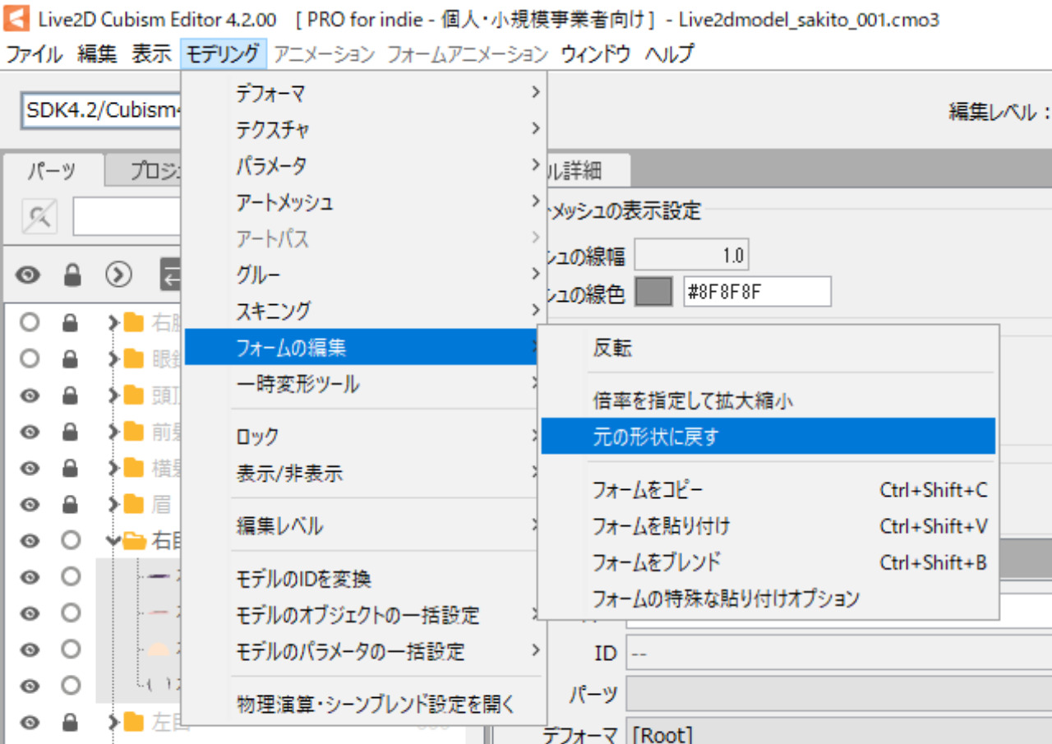Image resolution: width=1052 pixels, height=744 pixels.
Task: Open the ウィンドウ menu
Action: (x=596, y=54)
